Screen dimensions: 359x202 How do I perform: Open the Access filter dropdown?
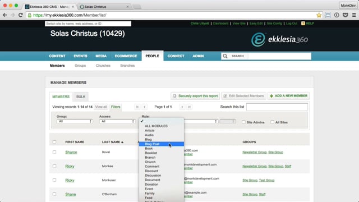[x=117, y=121]
